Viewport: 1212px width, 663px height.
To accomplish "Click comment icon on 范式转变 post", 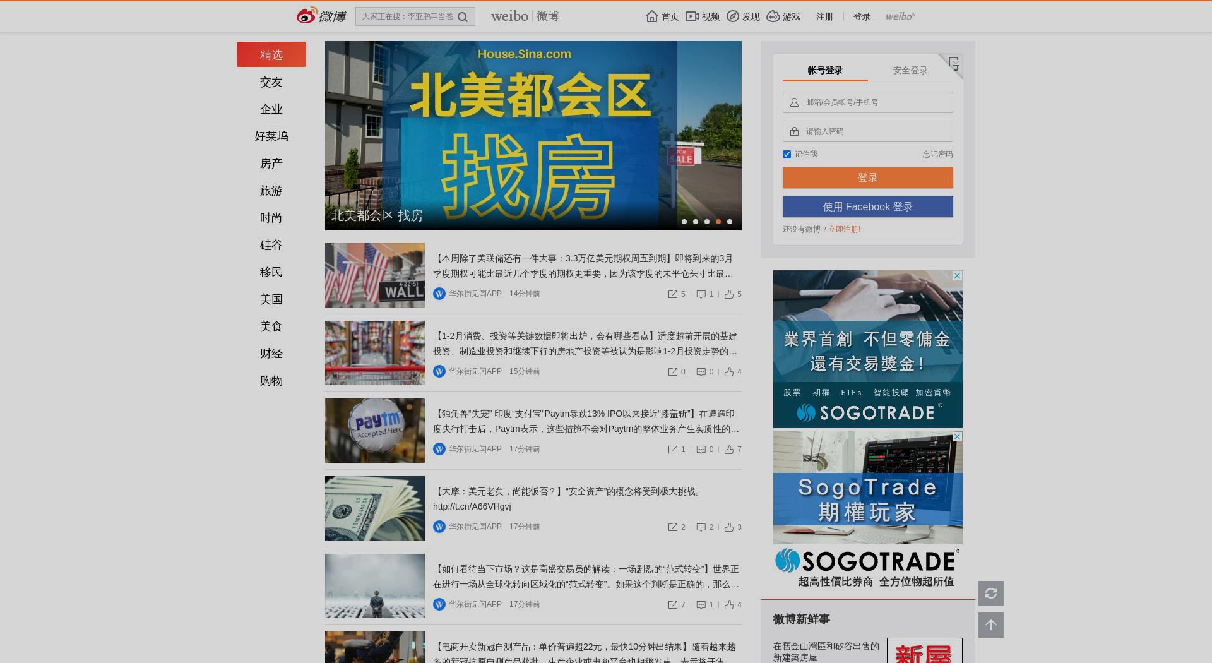I will click(701, 605).
